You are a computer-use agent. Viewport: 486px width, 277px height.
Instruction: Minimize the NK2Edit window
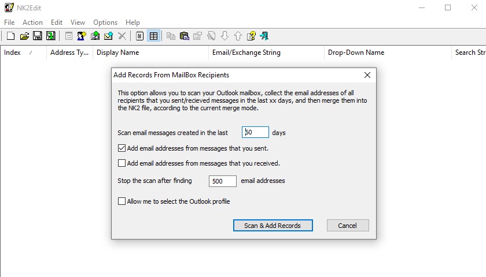(422, 8)
